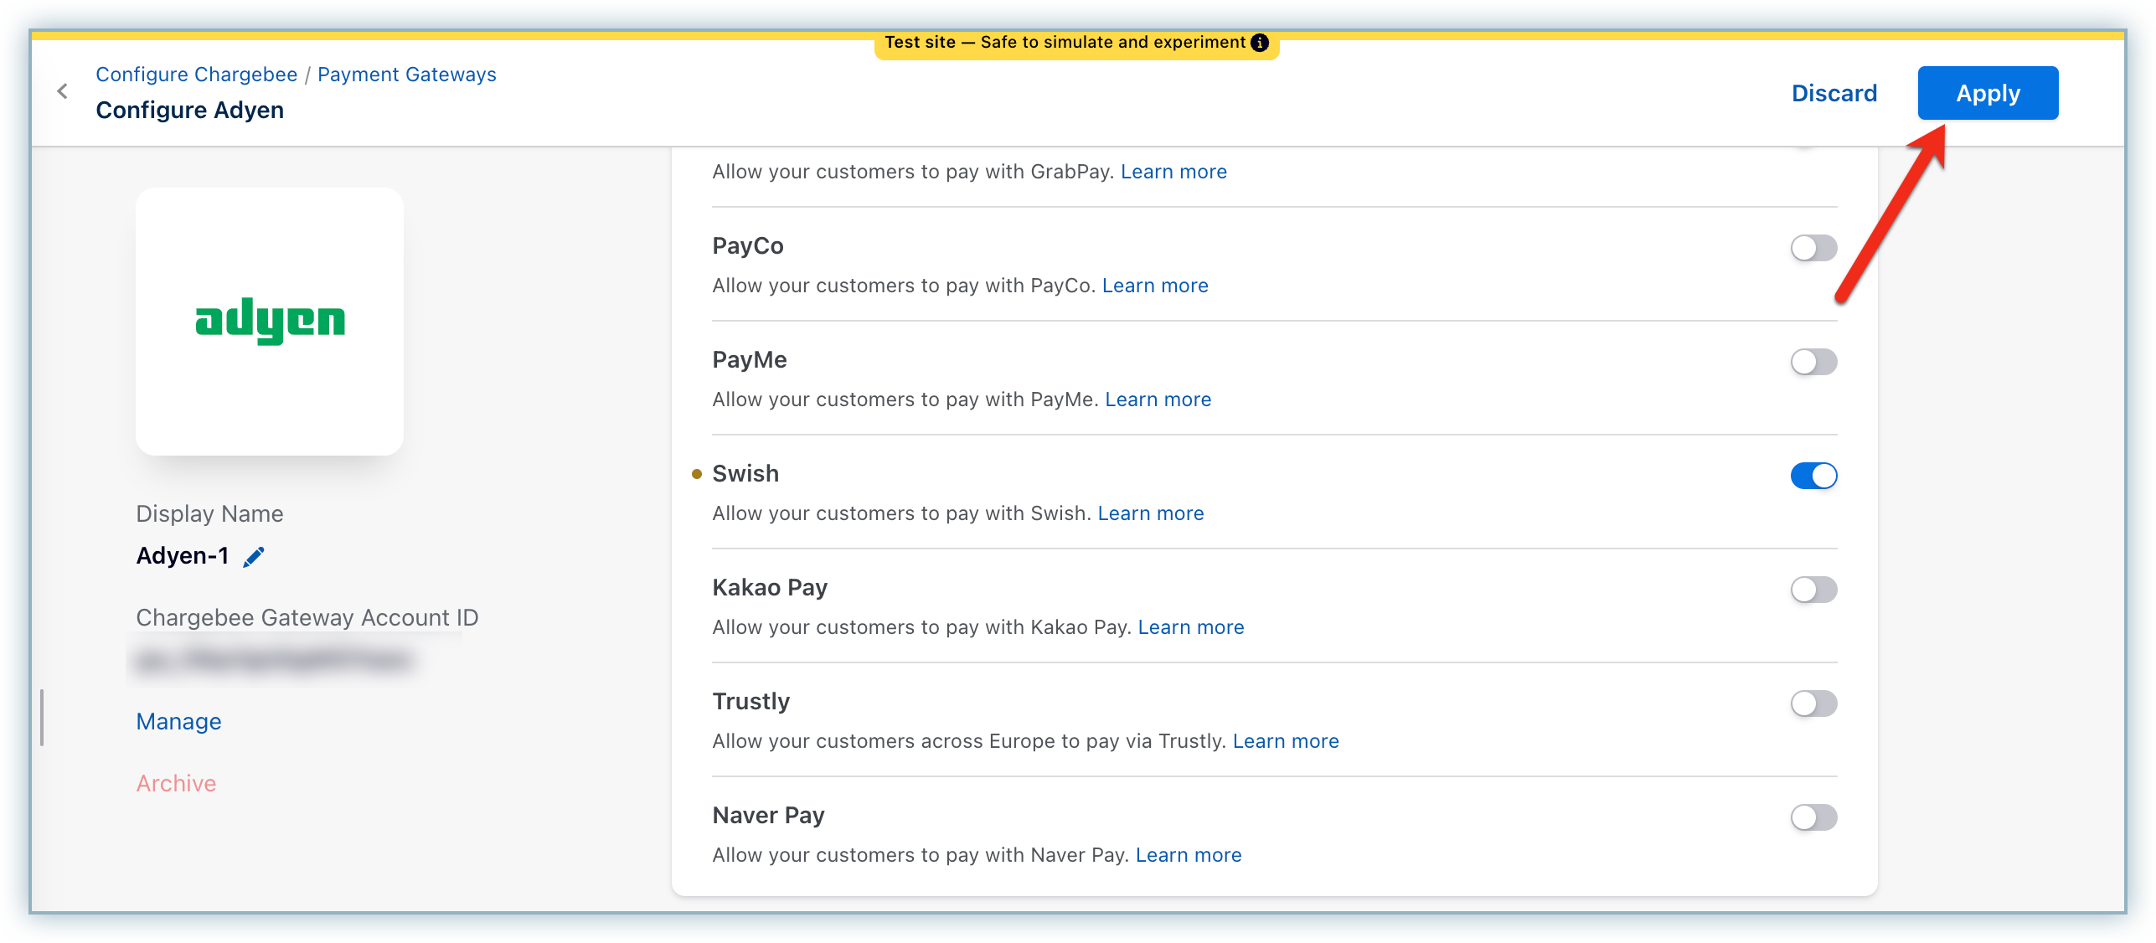Click the PayMe heading
2156x943 pixels.
(750, 360)
